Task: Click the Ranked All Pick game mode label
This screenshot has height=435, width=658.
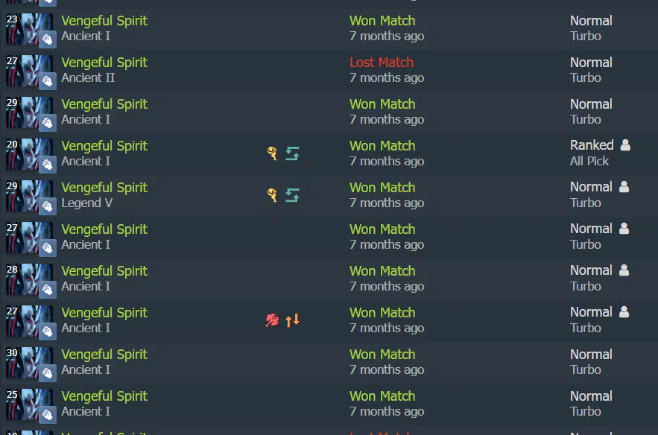Action: pyautogui.click(x=592, y=153)
